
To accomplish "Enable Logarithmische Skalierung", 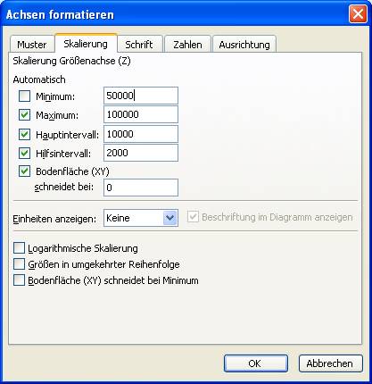I will (x=19, y=248).
